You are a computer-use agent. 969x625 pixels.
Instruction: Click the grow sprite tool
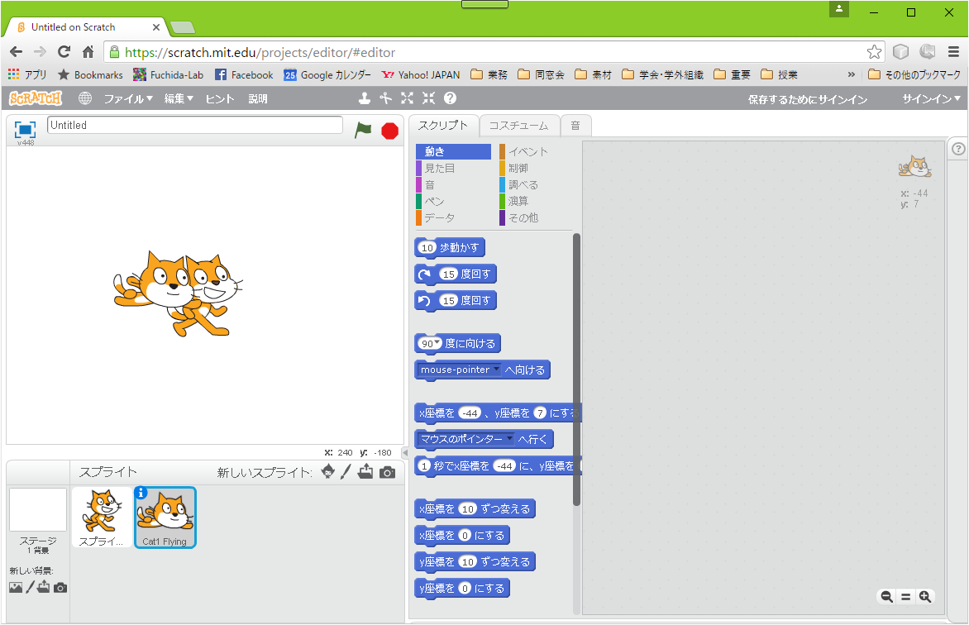[x=407, y=98]
